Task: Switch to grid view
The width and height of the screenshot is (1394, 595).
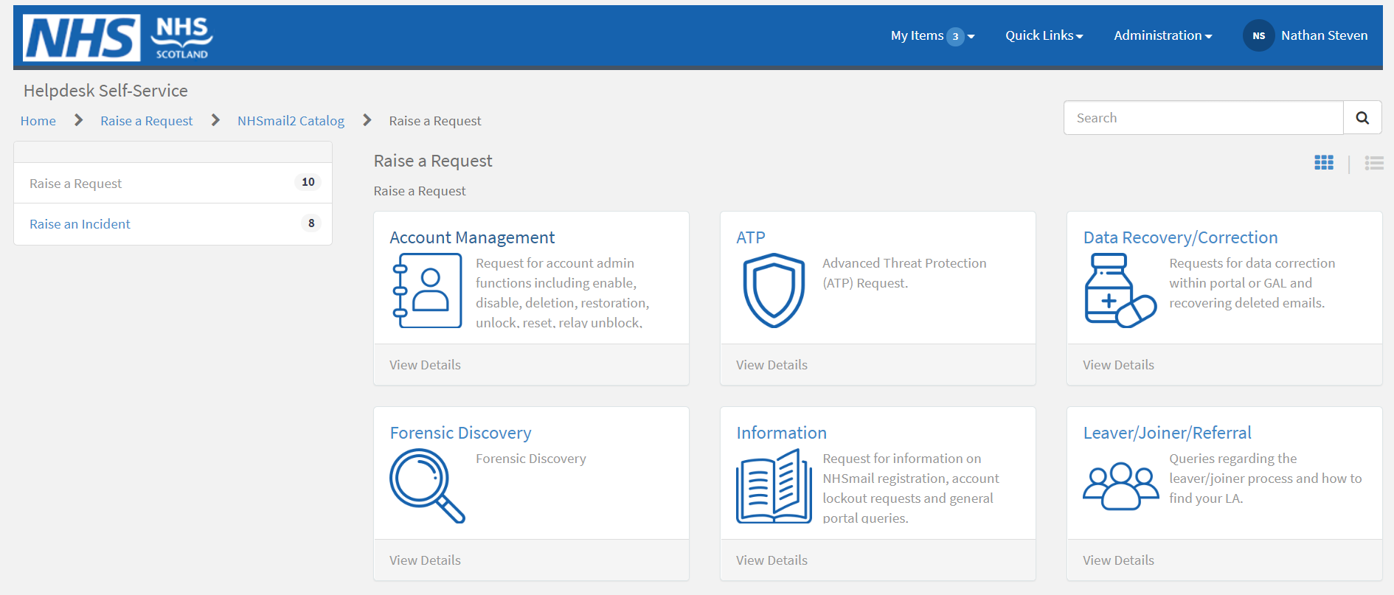Action: pos(1324,163)
